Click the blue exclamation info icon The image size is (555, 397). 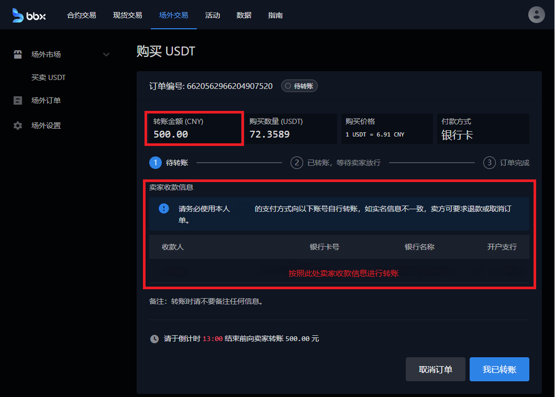tap(164, 209)
